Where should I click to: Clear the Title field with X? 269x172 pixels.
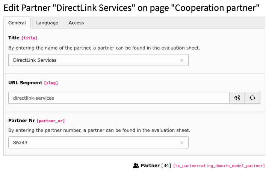pyautogui.click(x=182, y=60)
